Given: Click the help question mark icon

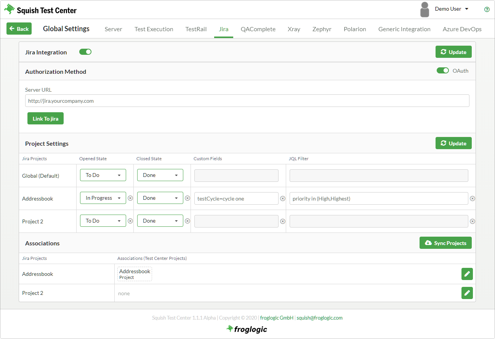Looking at the screenshot, I should (x=487, y=10).
